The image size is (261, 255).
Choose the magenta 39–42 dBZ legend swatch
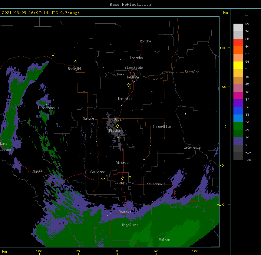pos(238,95)
